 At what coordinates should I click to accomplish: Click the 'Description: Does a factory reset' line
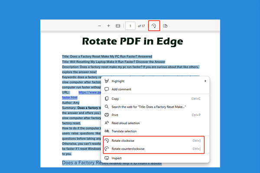tap(130, 67)
